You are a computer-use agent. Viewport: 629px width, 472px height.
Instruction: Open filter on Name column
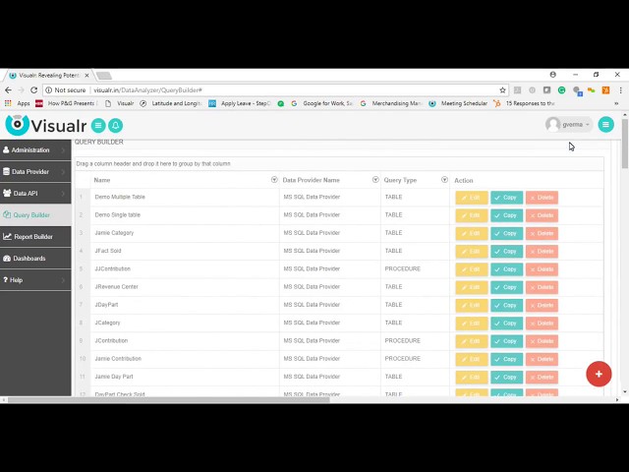coord(274,180)
